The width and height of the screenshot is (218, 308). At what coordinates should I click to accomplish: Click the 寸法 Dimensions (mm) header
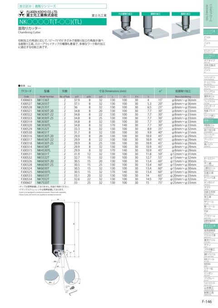(x=113, y=91)
